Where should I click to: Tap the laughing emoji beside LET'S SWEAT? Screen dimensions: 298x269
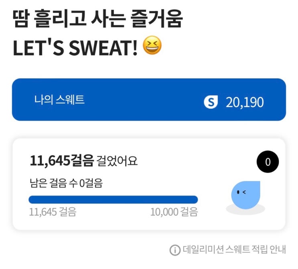152,47
